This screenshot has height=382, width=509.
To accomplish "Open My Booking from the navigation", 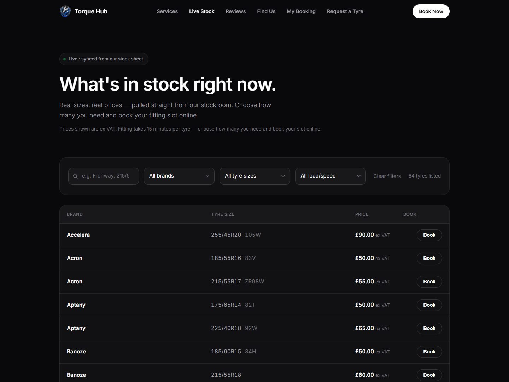I will (301, 11).
